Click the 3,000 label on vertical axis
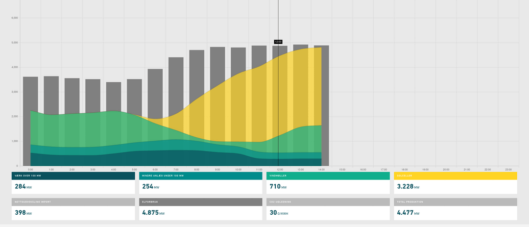The height and width of the screenshot is (227, 529). pos(15,92)
